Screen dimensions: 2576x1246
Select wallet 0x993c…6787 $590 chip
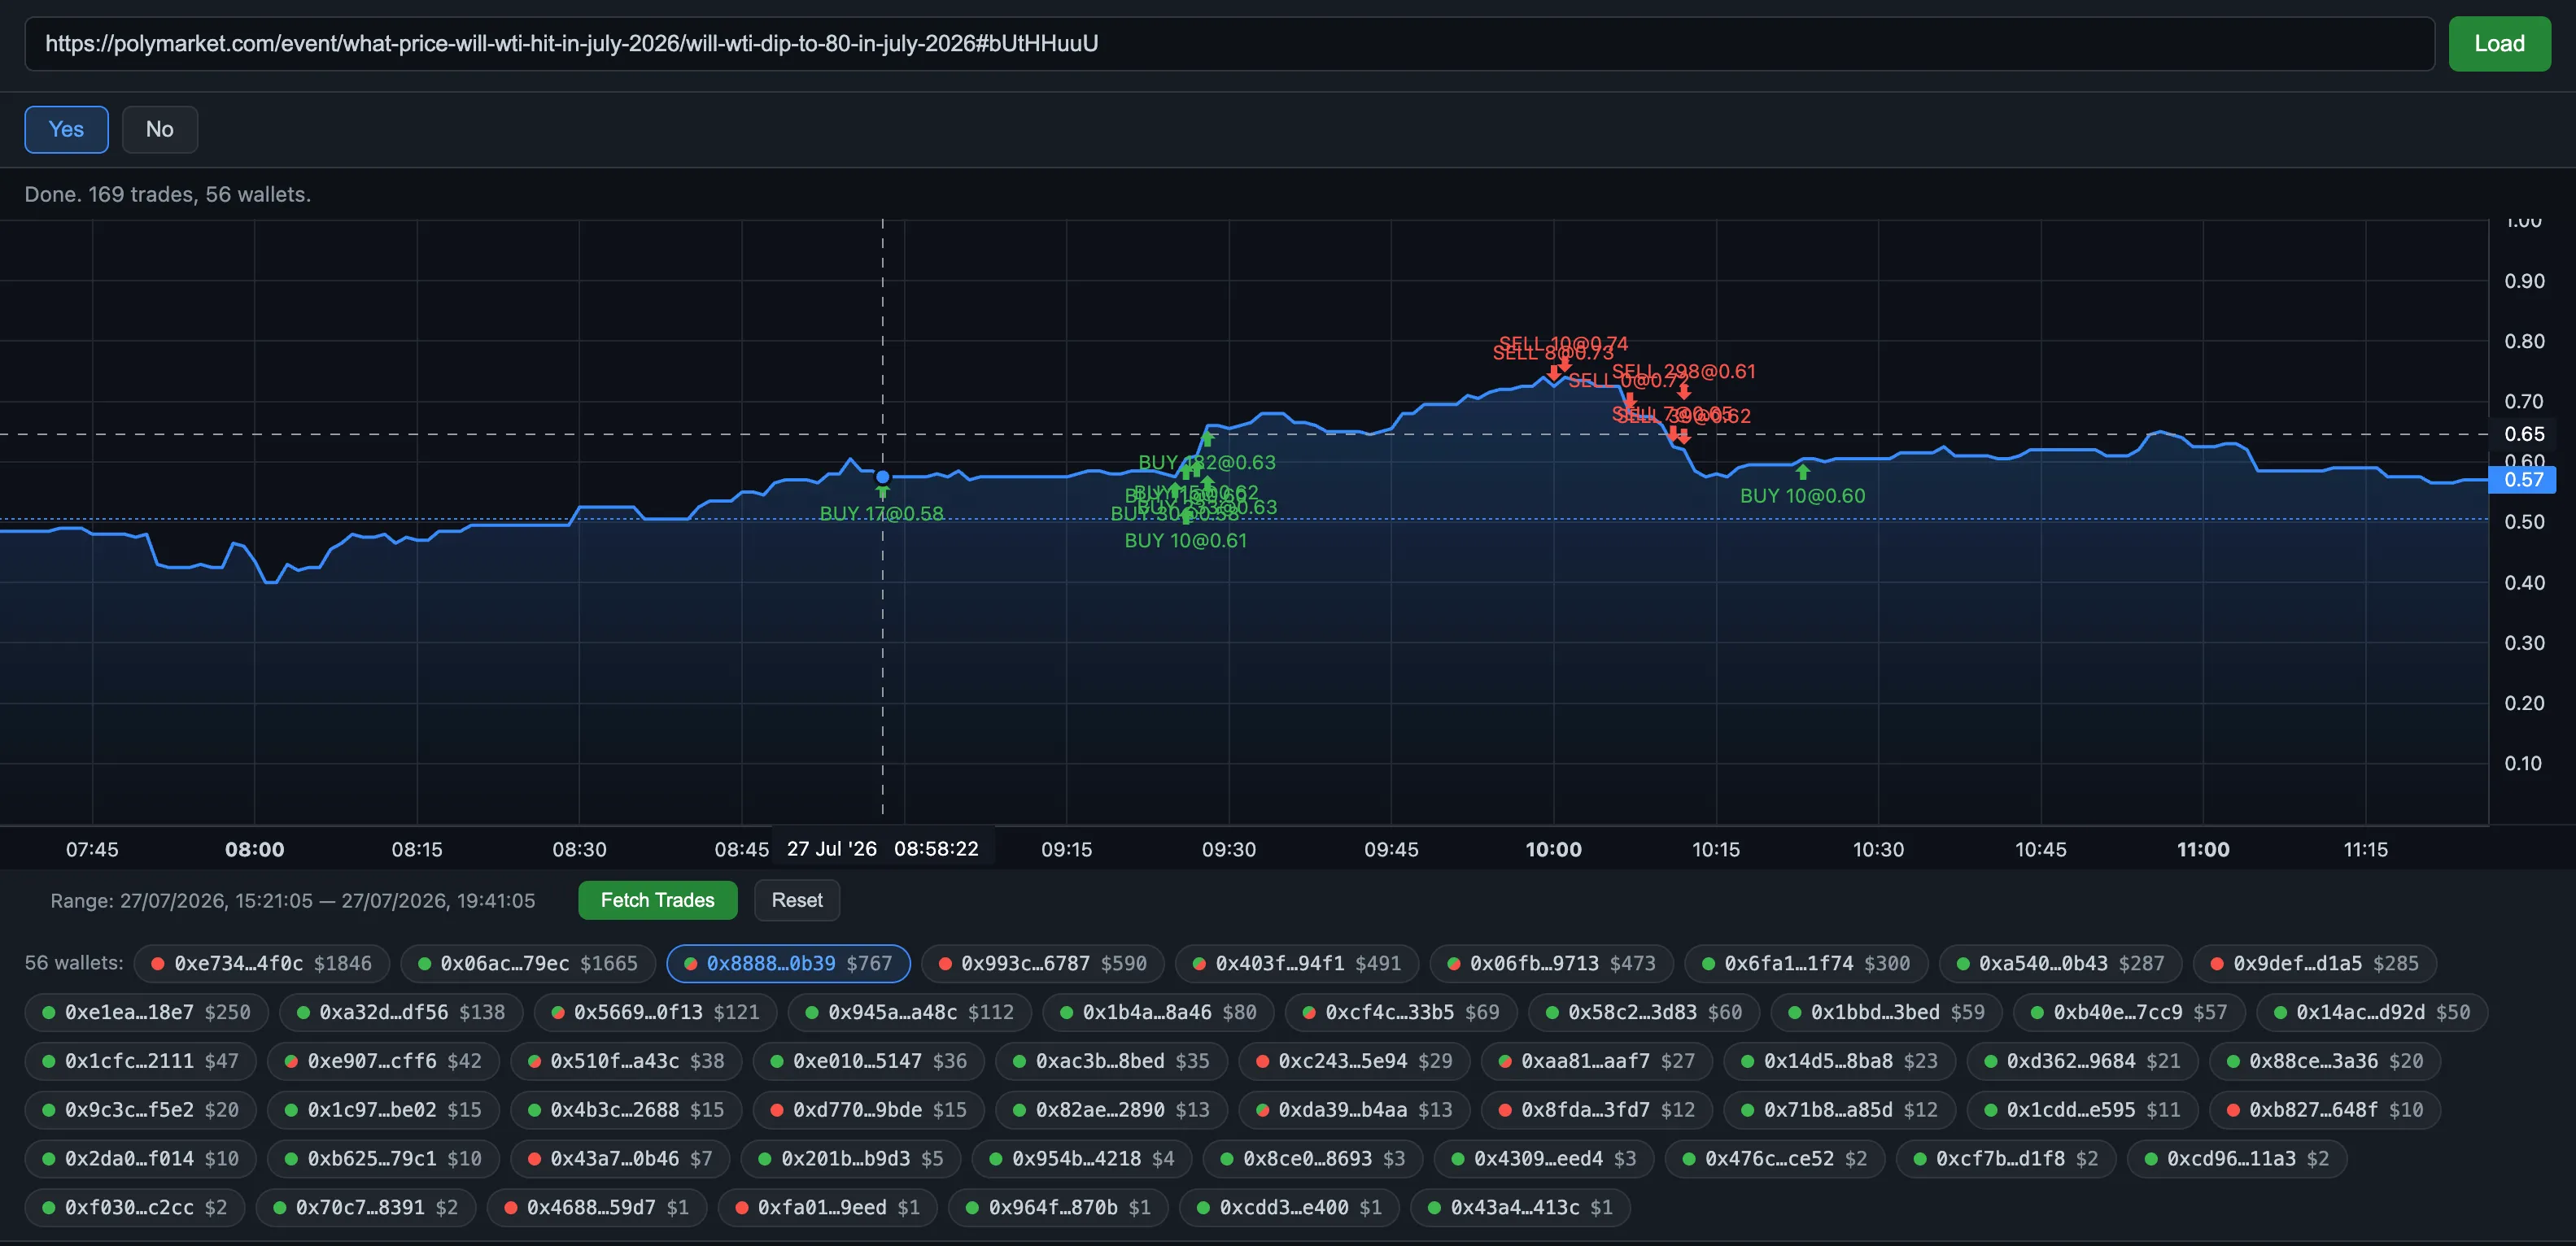(1042, 963)
